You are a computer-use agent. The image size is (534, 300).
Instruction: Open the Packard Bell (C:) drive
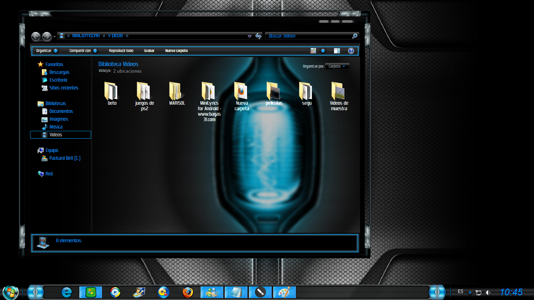coord(65,158)
